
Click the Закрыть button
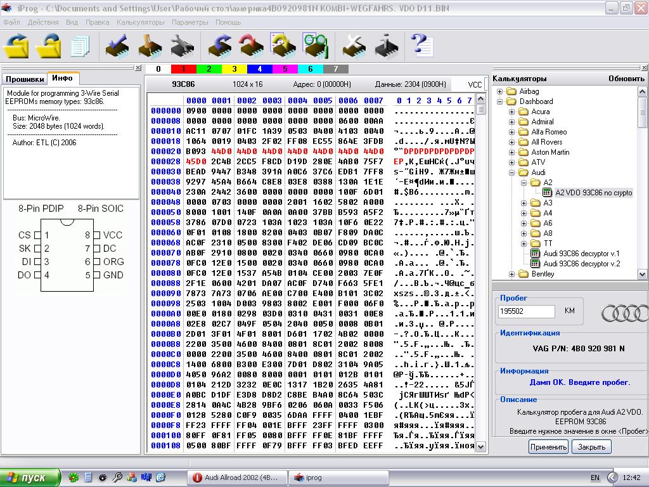point(591,447)
